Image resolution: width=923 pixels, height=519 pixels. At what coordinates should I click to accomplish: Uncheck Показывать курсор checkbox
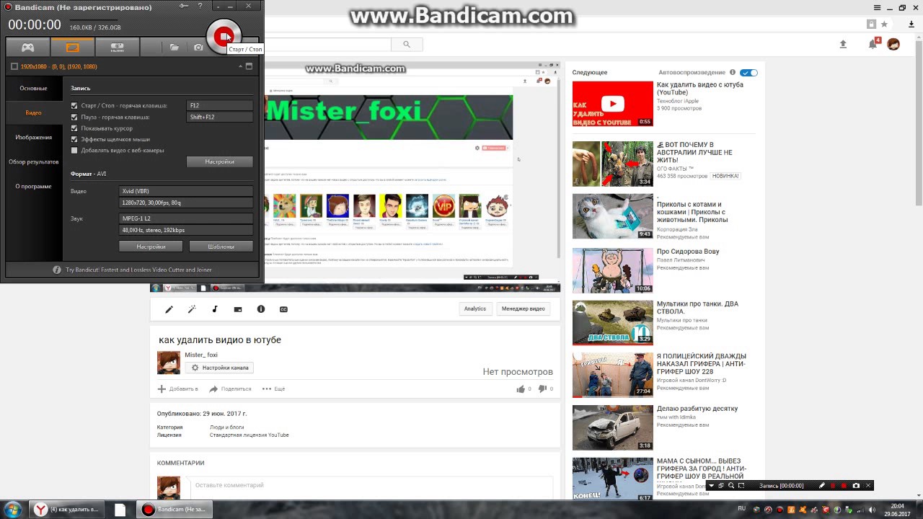click(74, 128)
